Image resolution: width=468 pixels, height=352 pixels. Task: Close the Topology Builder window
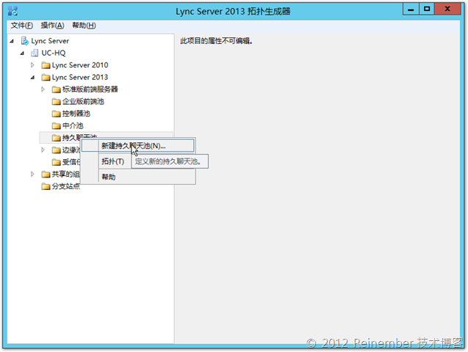click(447, 10)
